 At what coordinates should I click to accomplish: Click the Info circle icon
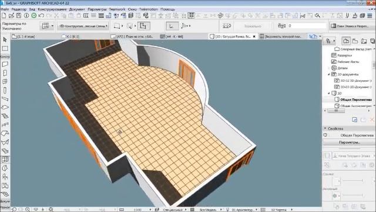[x=26, y=16]
